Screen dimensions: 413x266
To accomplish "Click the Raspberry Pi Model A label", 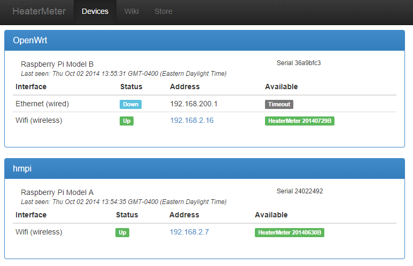I will click(x=57, y=192).
